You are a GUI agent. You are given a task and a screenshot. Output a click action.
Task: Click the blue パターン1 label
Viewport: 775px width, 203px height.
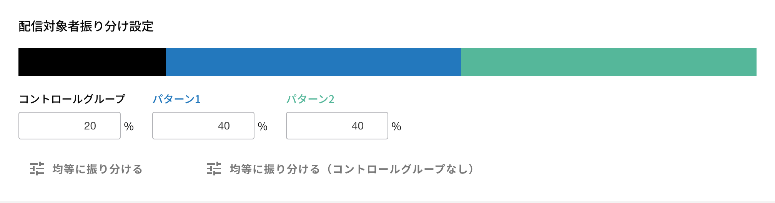pyautogui.click(x=176, y=99)
